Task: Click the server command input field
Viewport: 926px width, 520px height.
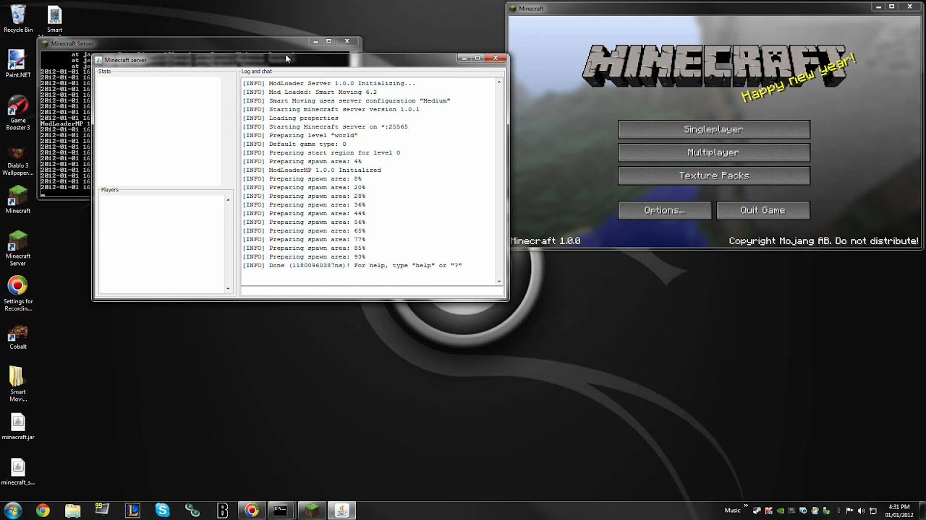Action: [372, 291]
